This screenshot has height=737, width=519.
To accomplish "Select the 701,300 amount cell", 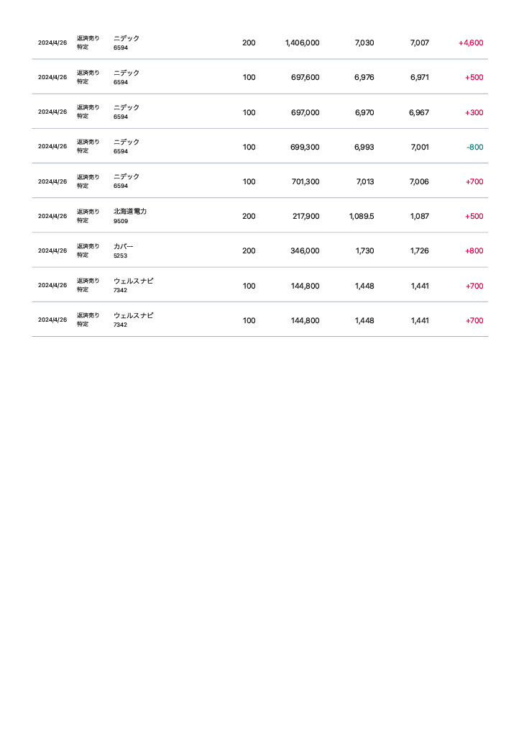I will [306, 182].
